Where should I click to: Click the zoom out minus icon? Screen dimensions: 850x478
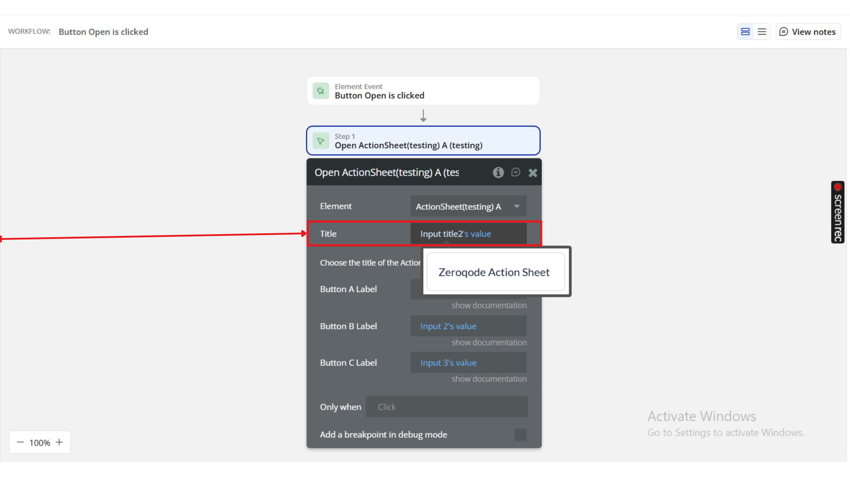click(20, 442)
